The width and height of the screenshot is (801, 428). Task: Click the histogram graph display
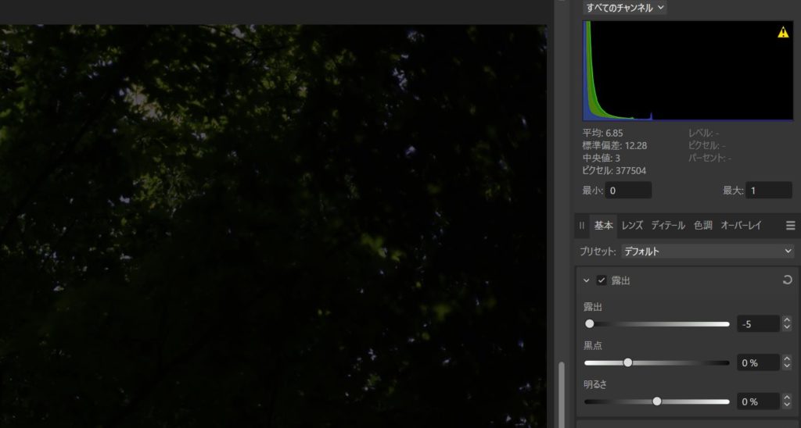[x=688, y=71]
